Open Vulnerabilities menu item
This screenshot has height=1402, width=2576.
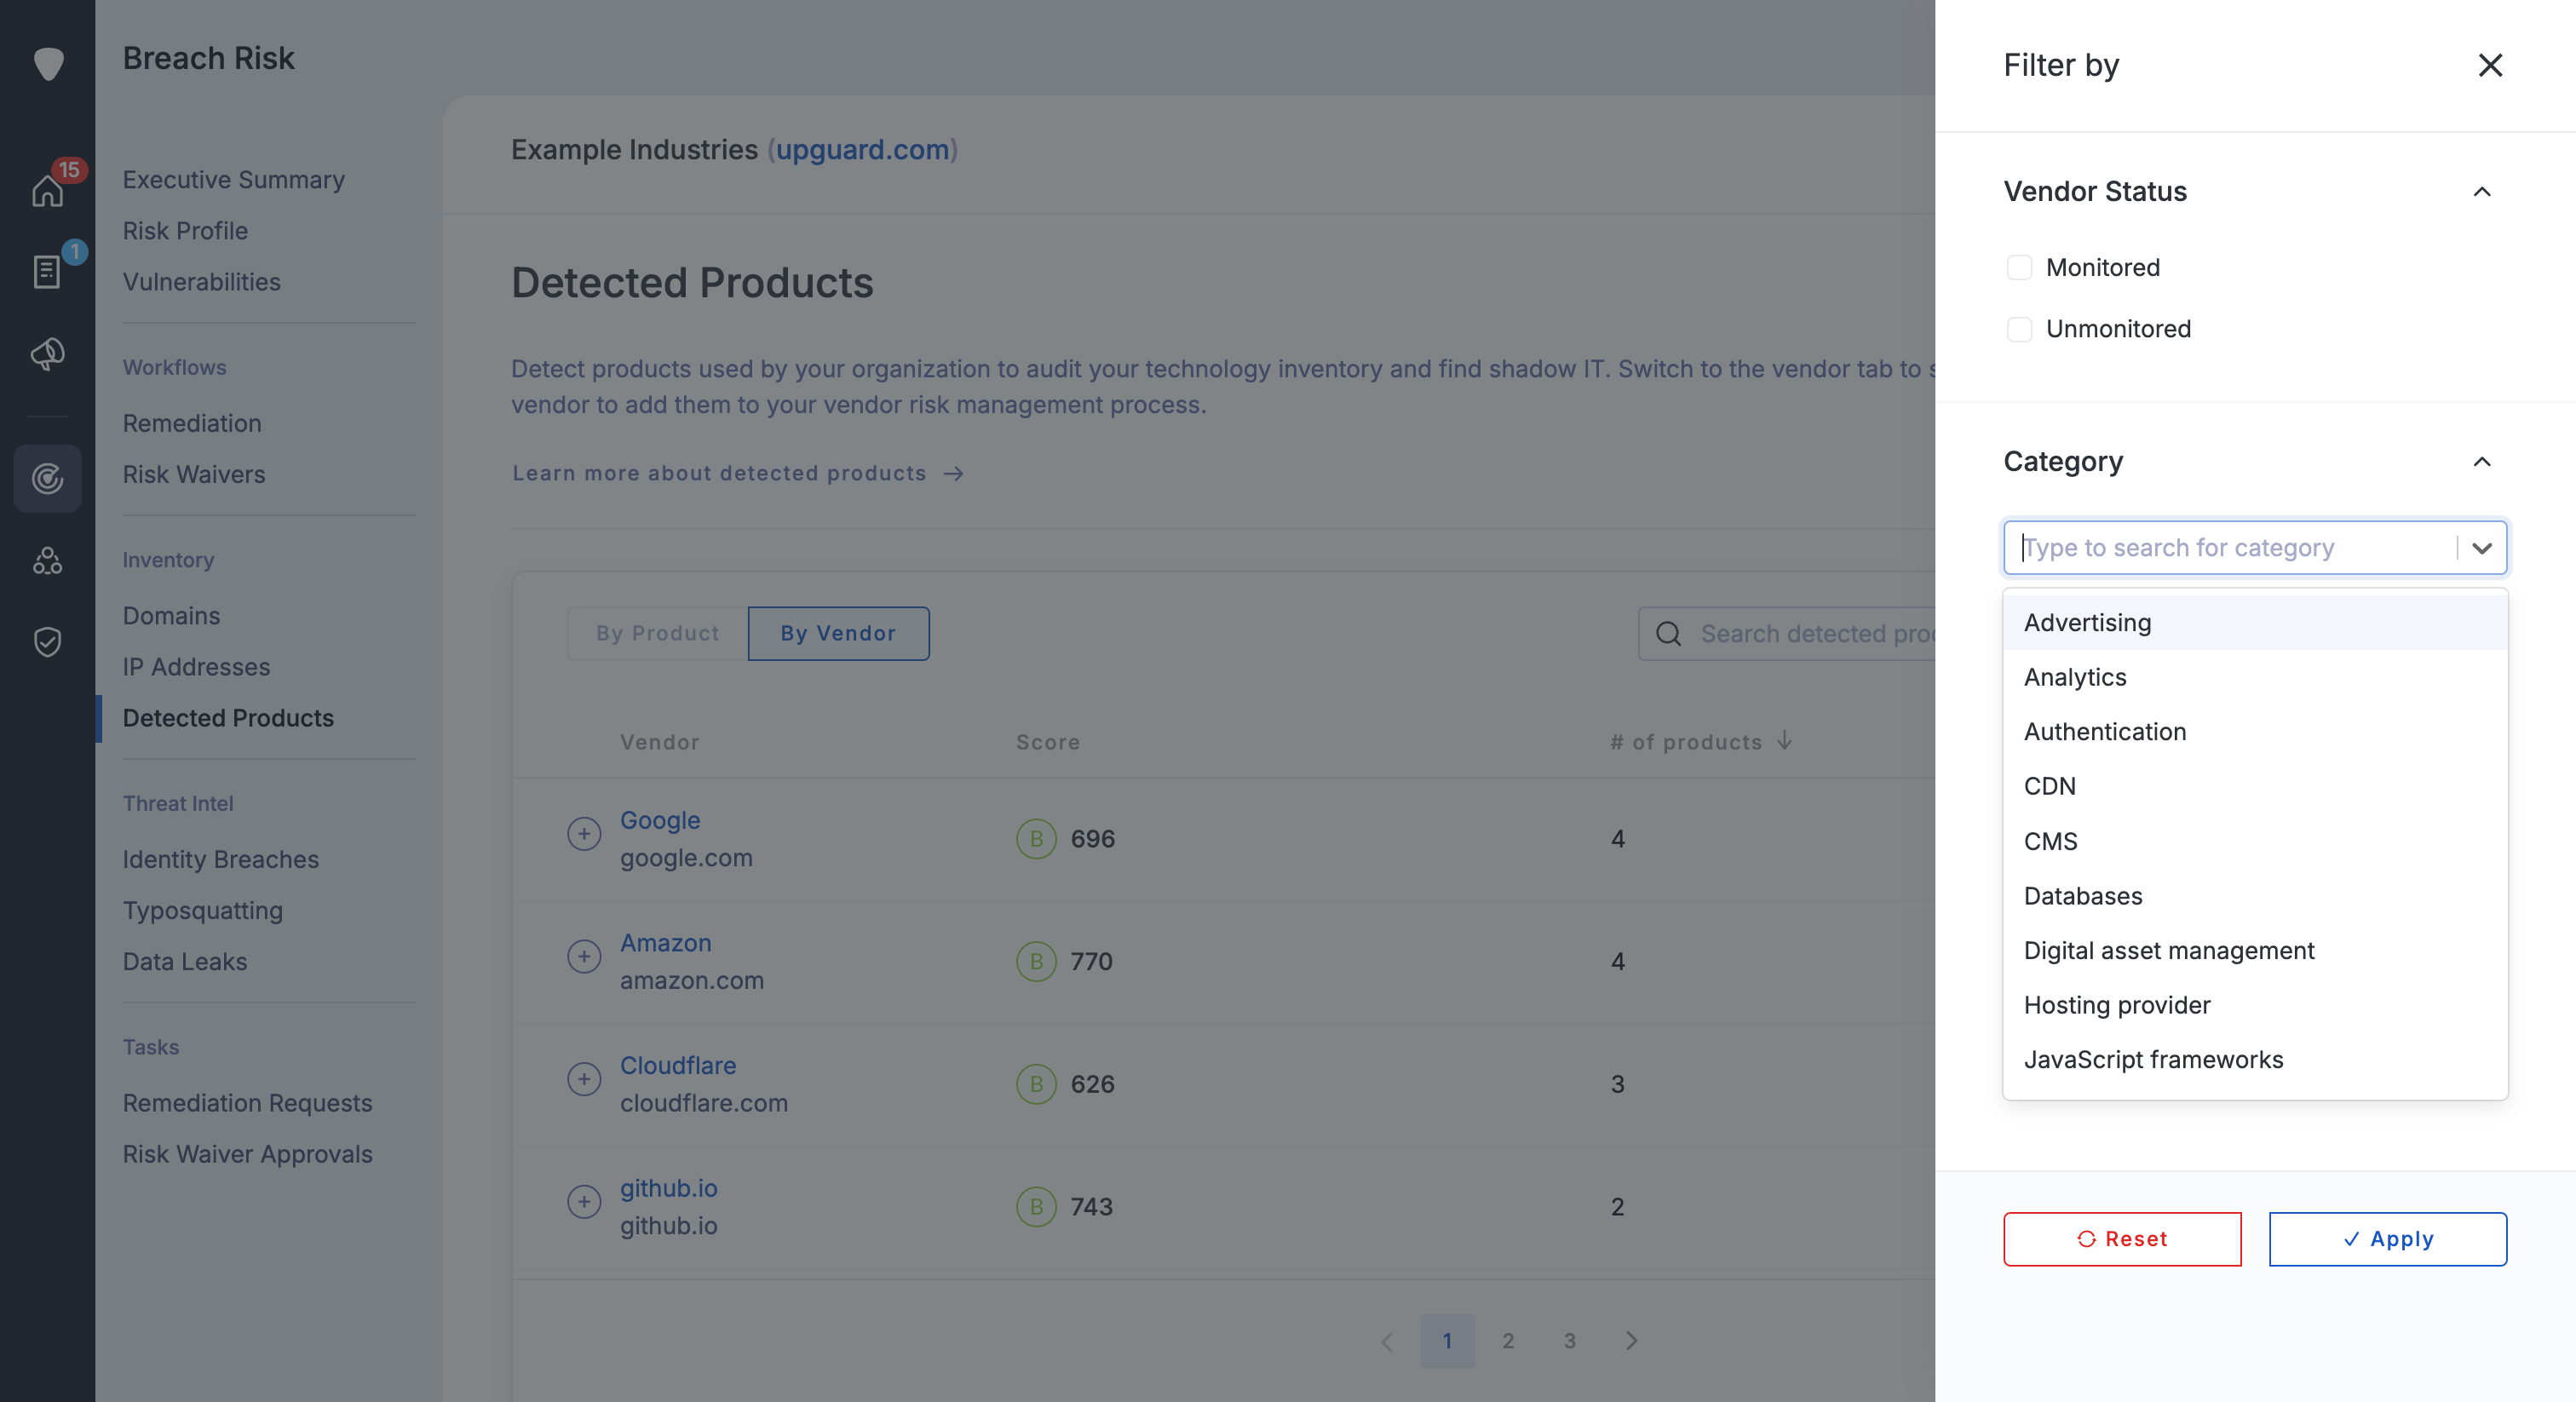202,282
